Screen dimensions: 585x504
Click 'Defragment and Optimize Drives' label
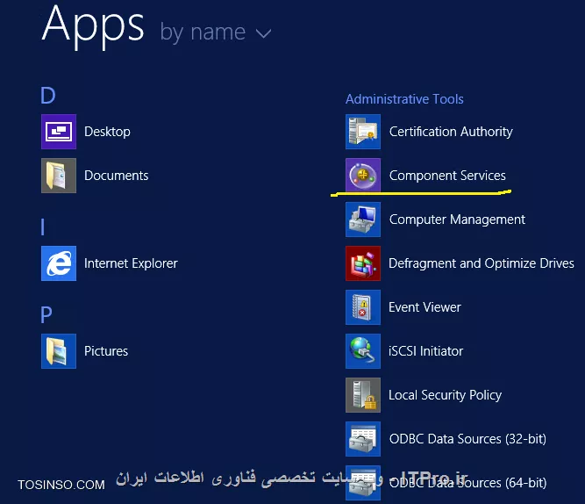click(482, 263)
